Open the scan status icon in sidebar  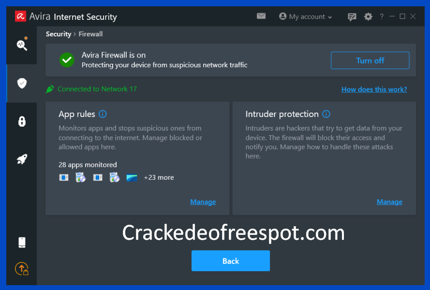(22, 45)
